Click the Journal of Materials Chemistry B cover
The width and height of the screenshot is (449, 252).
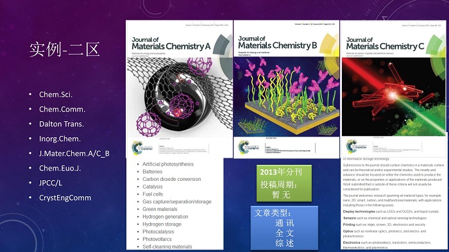[286, 89]
